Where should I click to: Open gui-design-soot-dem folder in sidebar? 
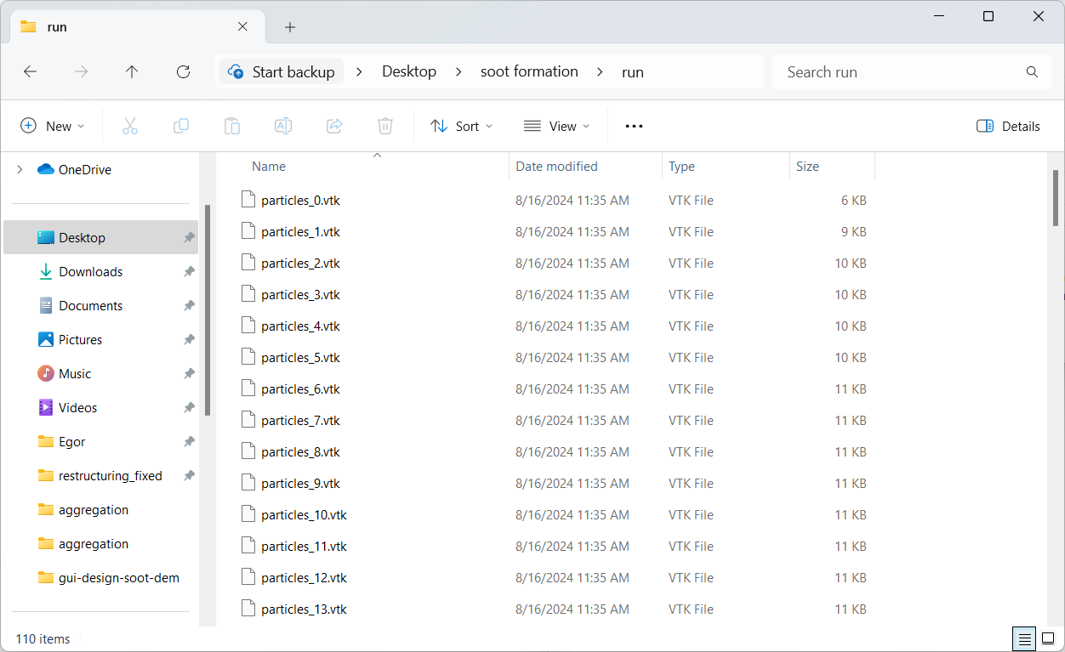101,578
